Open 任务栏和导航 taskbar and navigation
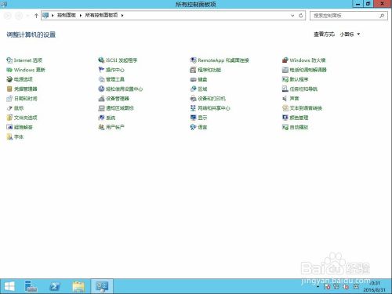This screenshot has width=392, height=294. 299,89
